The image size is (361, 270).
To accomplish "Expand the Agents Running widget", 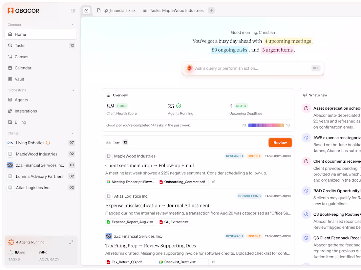I will coord(71,242).
